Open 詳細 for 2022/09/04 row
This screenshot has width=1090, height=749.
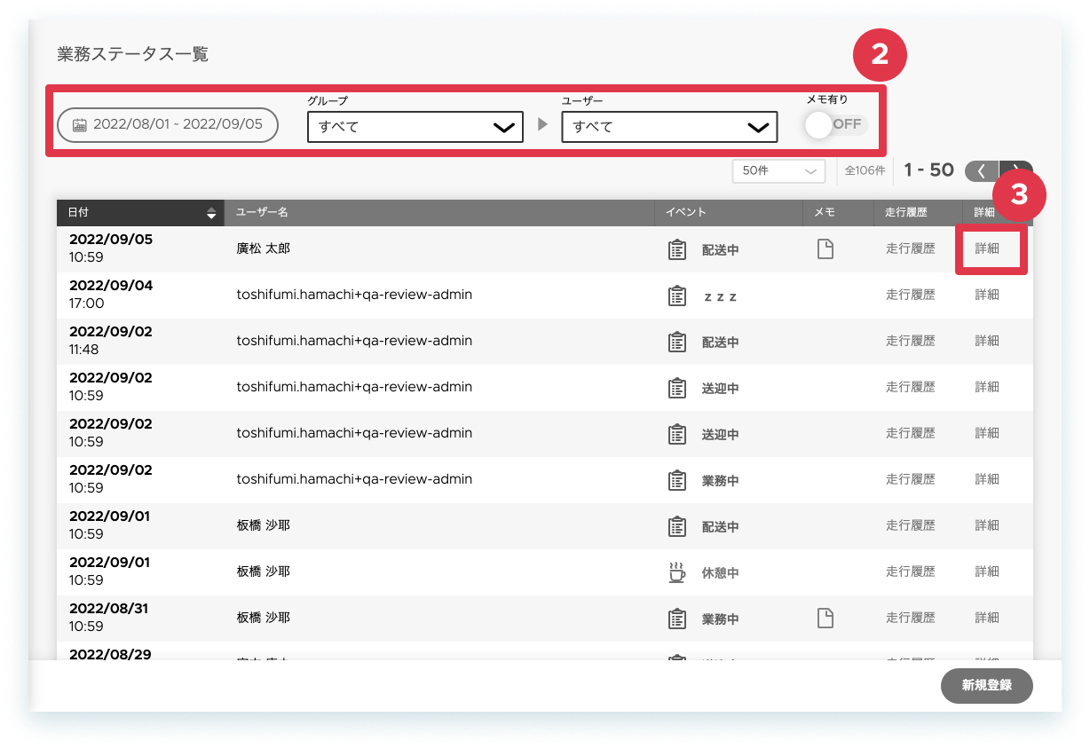pos(987,296)
